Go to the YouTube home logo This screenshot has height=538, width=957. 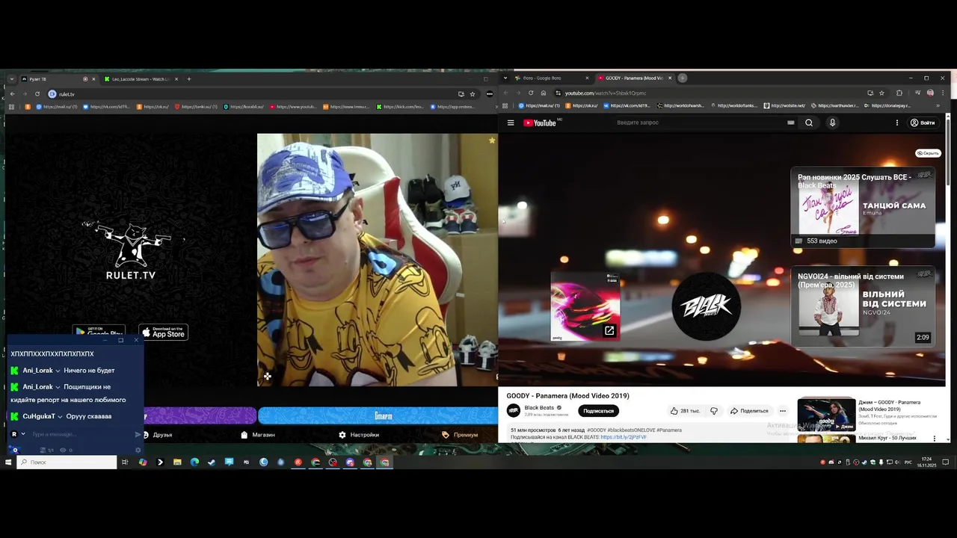pyautogui.click(x=540, y=123)
